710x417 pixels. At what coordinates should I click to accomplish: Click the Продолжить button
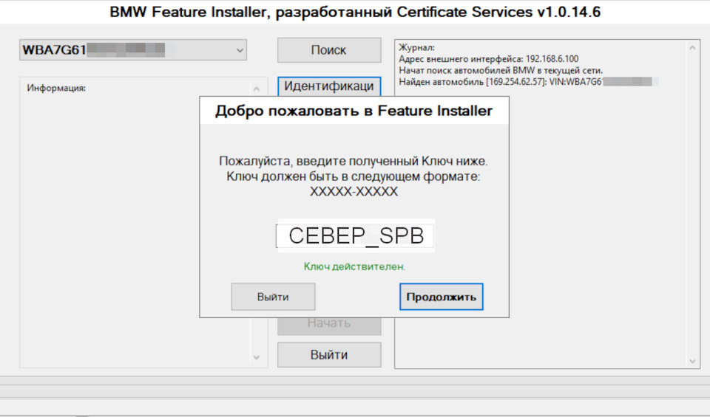(x=442, y=297)
